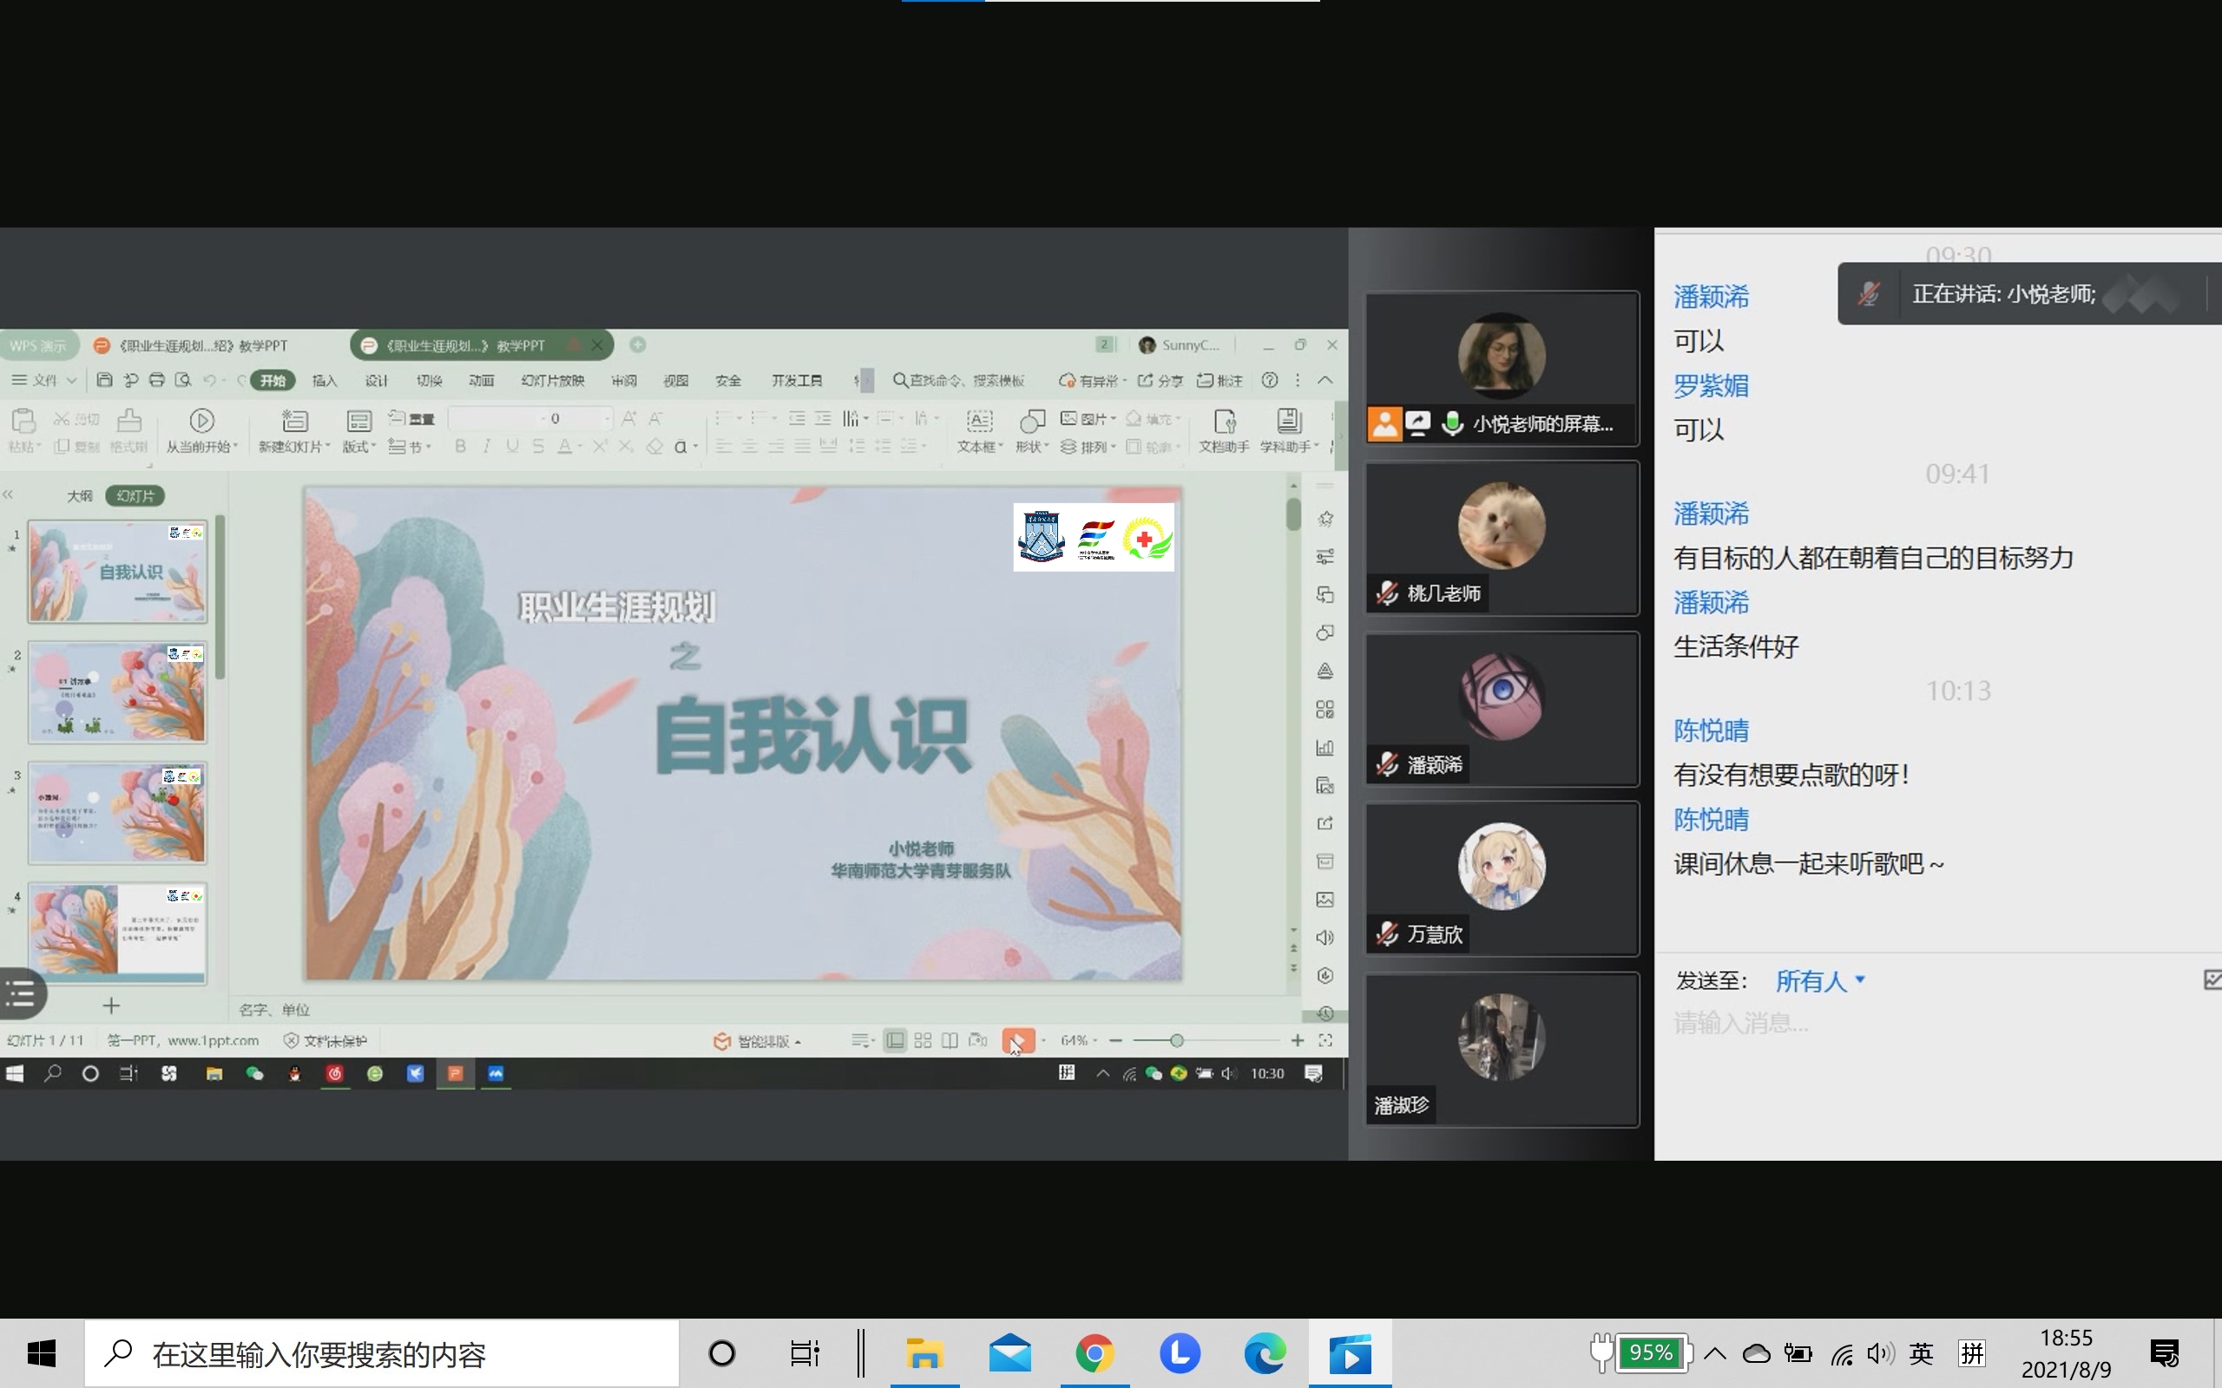This screenshot has height=1388, width=2222.
Task: Click the Format Painter (格式刷) icon
Action: tap(128, 422)
